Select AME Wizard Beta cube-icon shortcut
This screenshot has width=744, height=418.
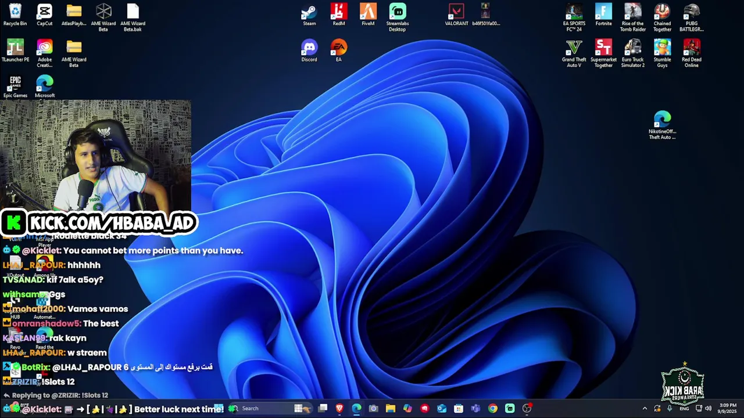[x=103, y=17]
